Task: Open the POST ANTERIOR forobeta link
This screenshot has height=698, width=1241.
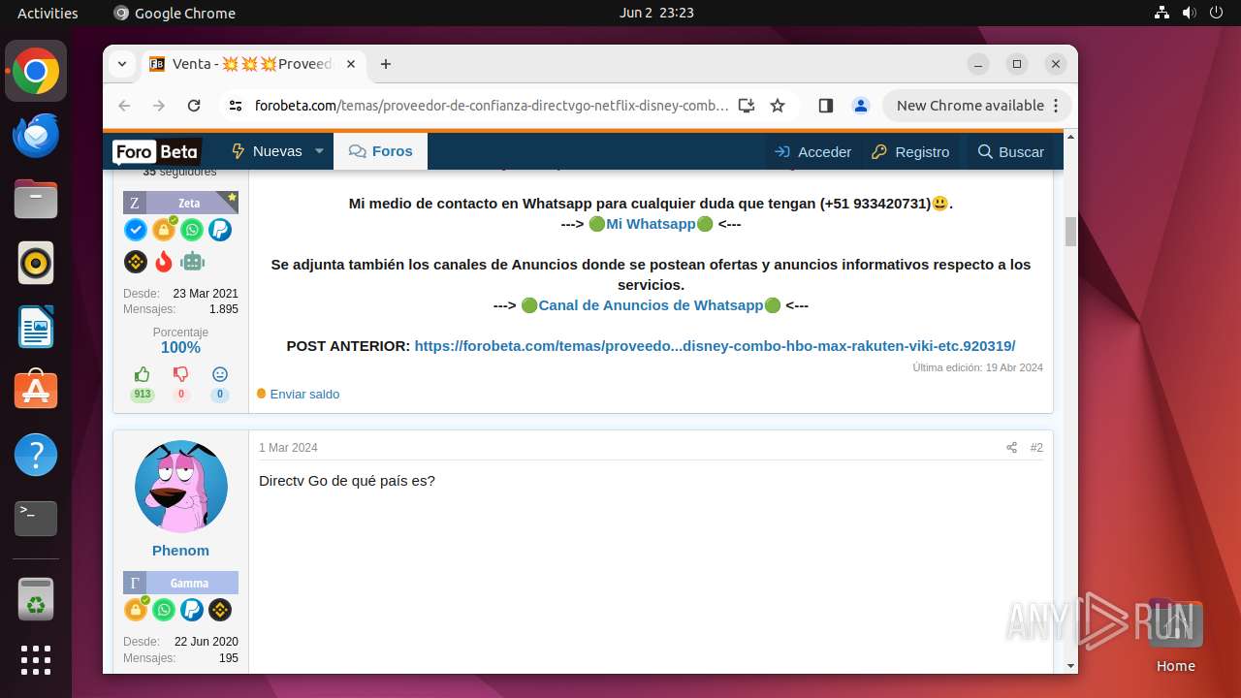Action: click(x=715, y=346)
